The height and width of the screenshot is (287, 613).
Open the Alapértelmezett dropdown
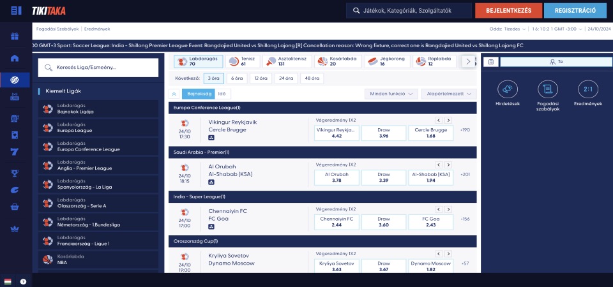click(449, 94)
